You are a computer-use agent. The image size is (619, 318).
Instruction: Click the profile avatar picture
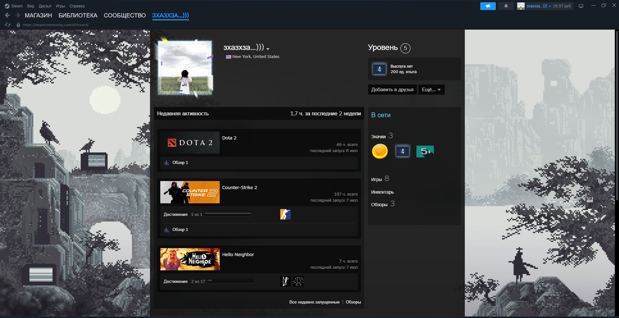185,68
